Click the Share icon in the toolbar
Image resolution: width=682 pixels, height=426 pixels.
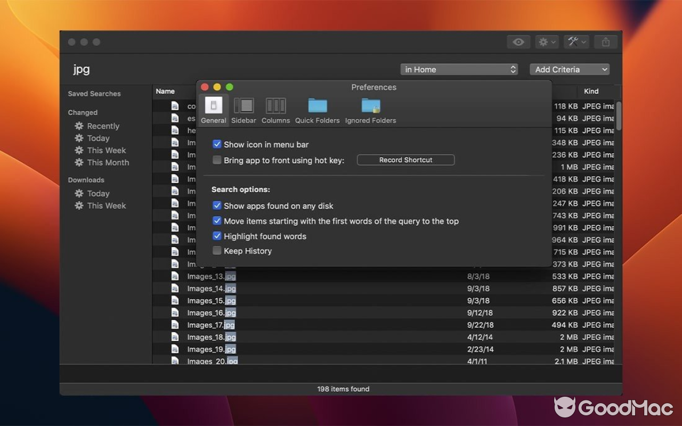click(x=605, y=42)
